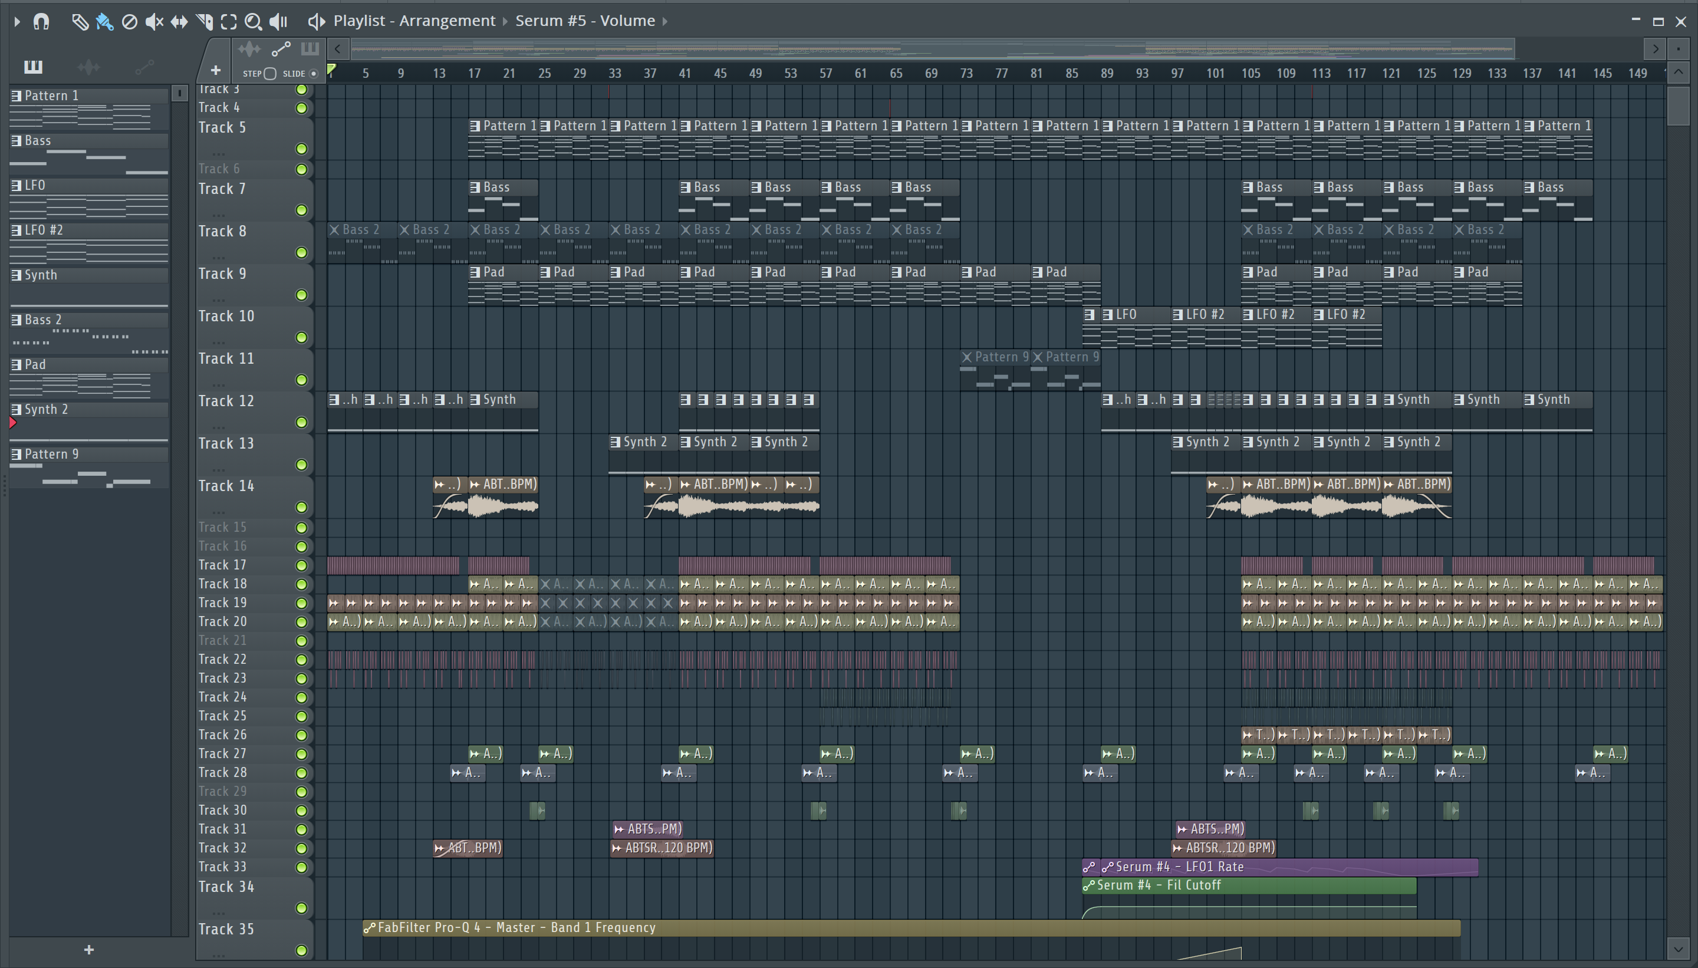Toggle mute LED on Track 35
Screen dimensions: 1698x968
tap(301, 951)
